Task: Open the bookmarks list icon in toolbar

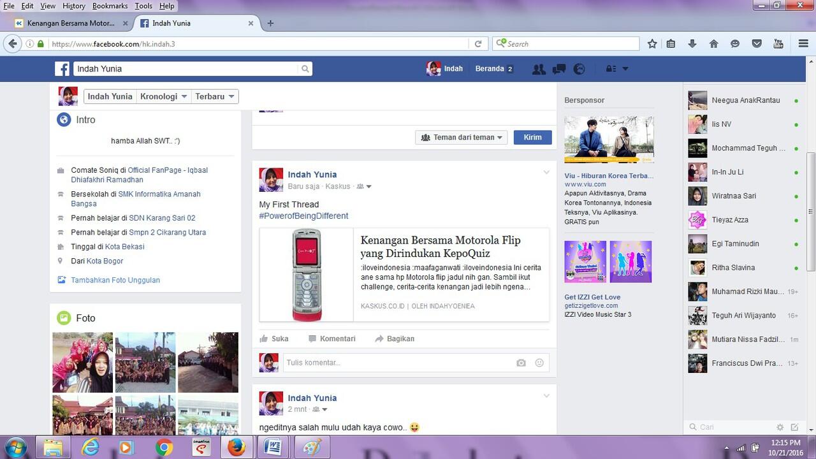Action: [671, 44]
